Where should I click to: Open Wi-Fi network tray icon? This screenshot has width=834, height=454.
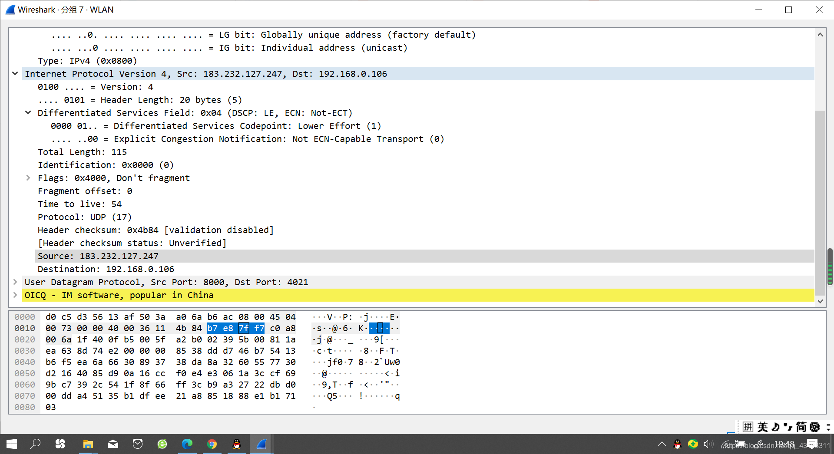(726, 444)
